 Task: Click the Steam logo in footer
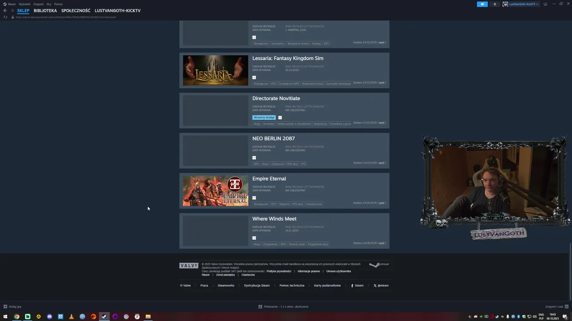379,265
